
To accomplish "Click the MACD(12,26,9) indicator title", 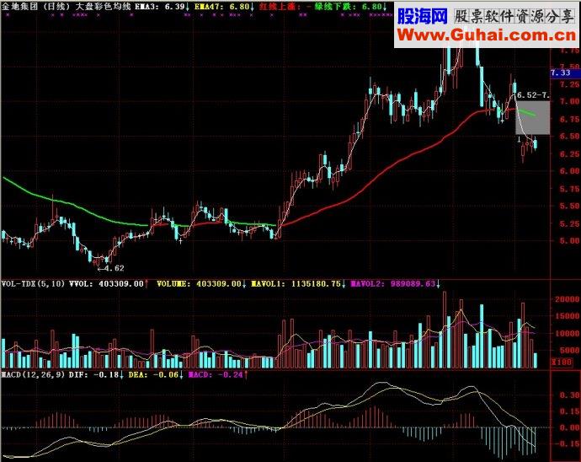I will pyautogui.click(x=33, y=375).
